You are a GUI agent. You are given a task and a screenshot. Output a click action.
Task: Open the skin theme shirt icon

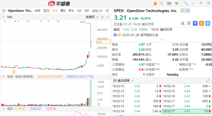pos(177,3)
